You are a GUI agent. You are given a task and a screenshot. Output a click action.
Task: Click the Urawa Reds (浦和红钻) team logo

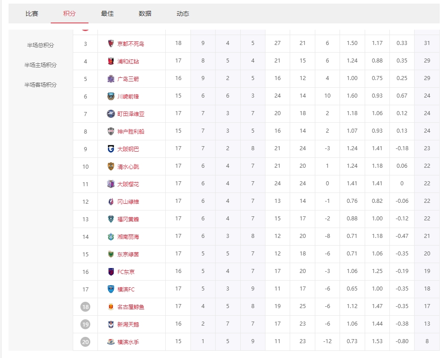click(x=111, y=61)
